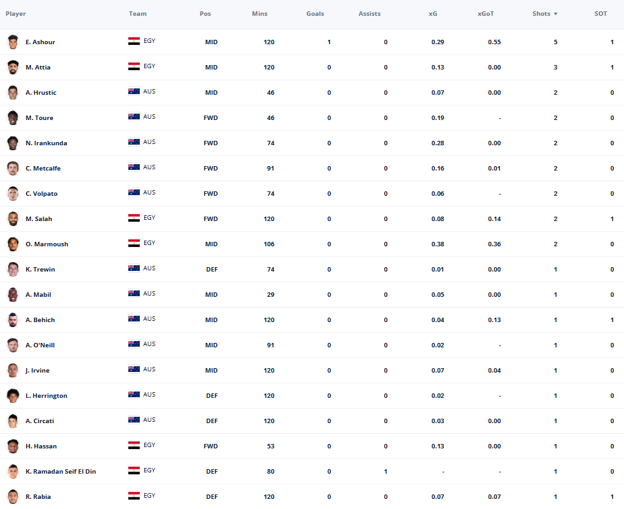Screen dimensions: 624x509
Task: Click the SOT column header
Action: (601, 13)
